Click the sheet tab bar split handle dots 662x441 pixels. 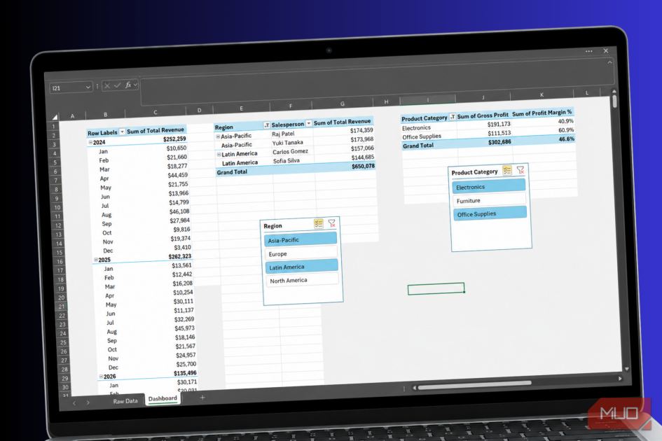tap(404, 388)
